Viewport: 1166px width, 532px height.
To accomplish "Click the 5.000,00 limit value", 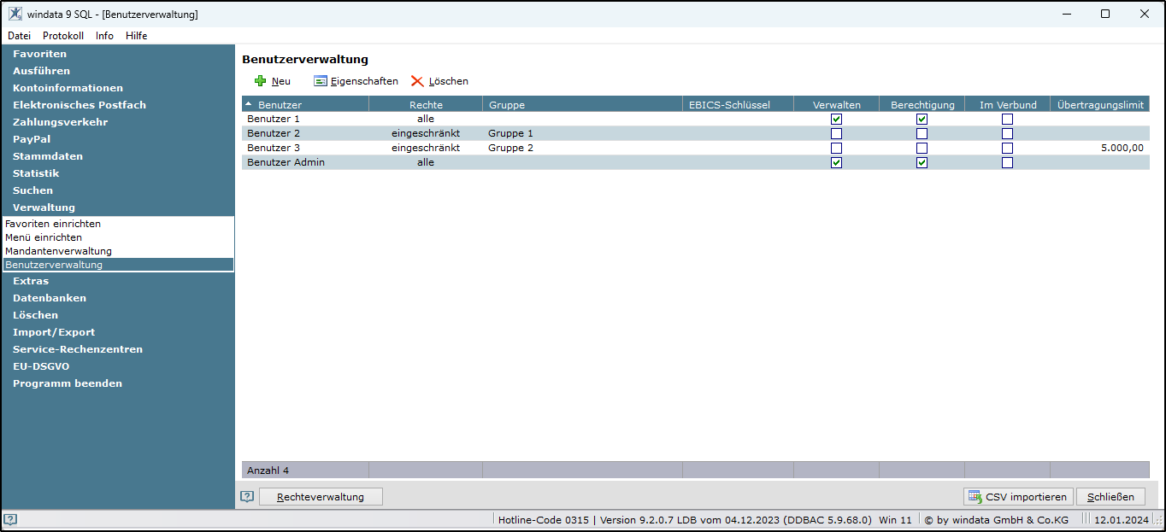I will point(1122,148).
